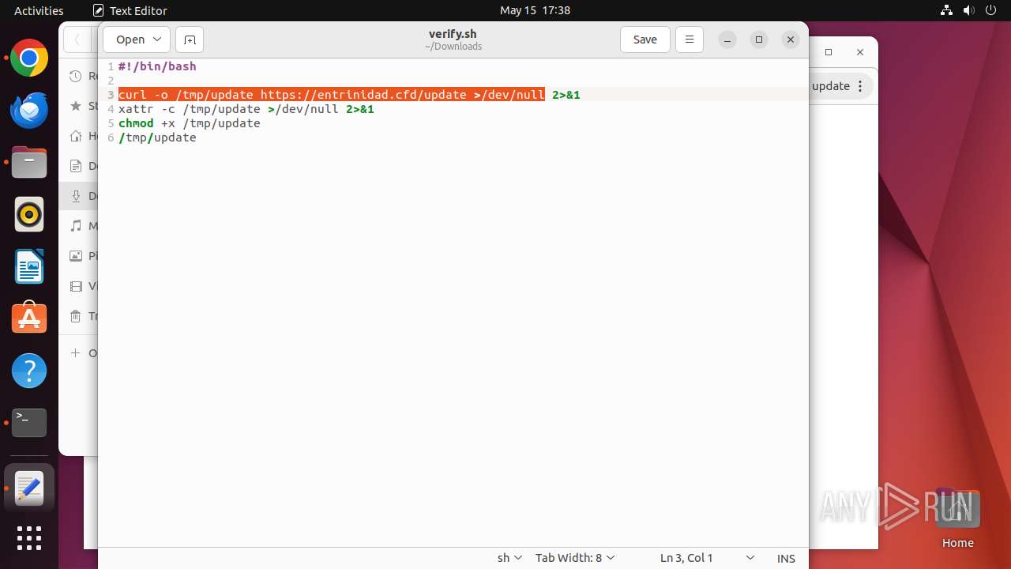Screen dimensions: 1011x569
Task: Select Starred icon in Files sidebar
Action: 76,106
